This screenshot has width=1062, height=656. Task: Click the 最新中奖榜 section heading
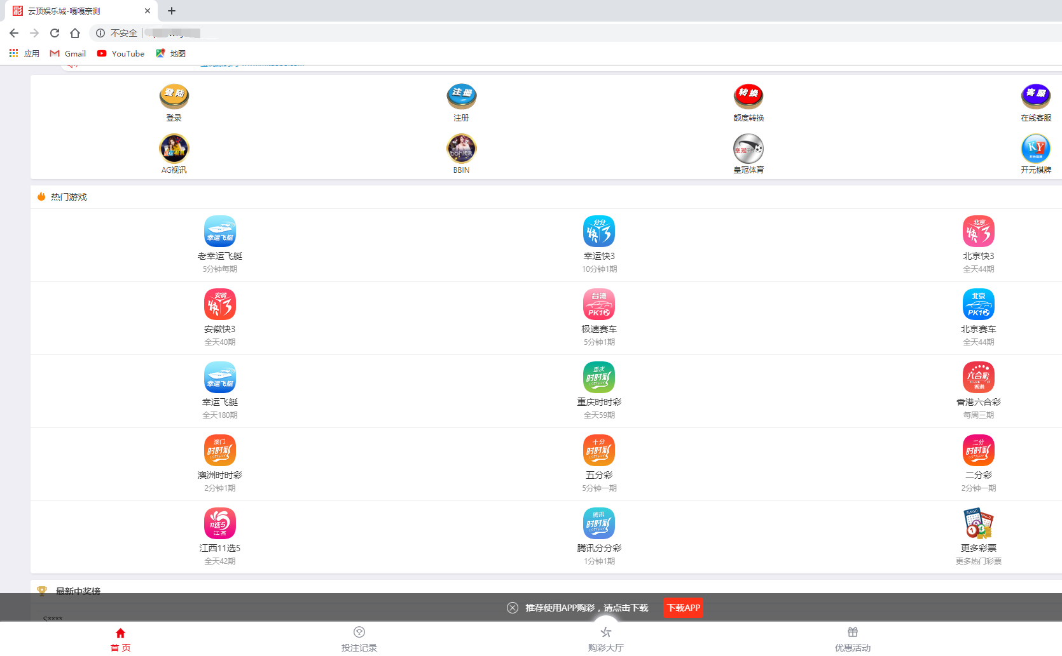pyautogui.click(x=78, y=591)
